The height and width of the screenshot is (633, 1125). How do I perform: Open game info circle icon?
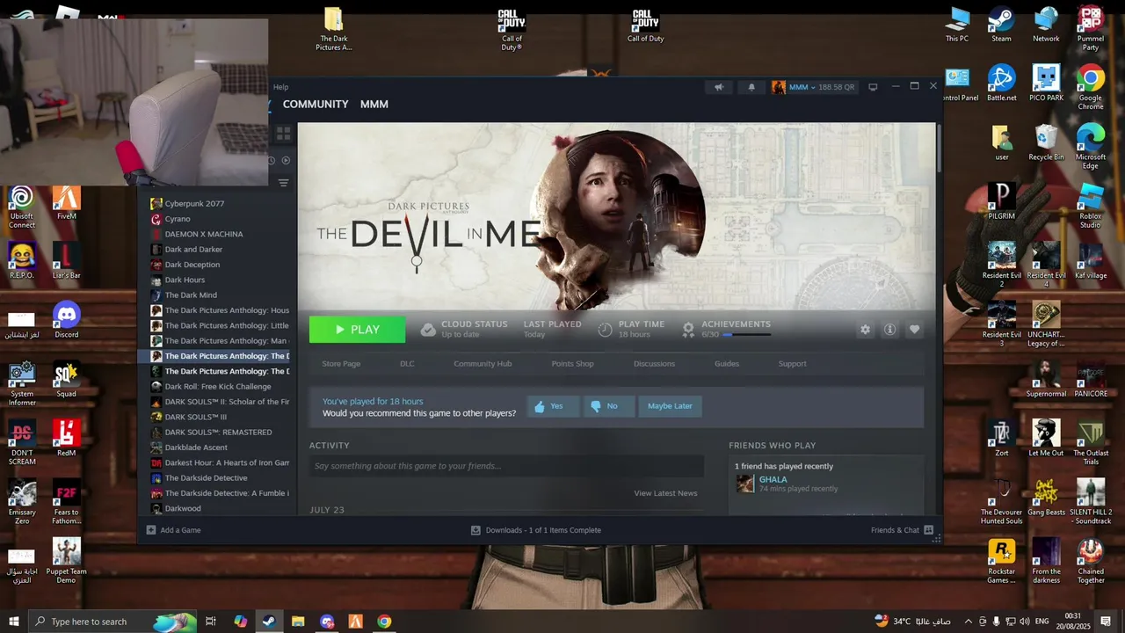(x=889, y=330)
